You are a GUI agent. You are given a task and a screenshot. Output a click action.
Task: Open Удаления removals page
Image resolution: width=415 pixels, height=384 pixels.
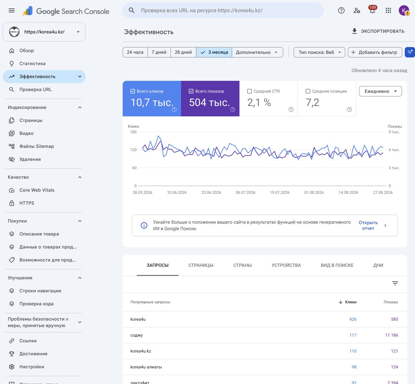point(44,159)
